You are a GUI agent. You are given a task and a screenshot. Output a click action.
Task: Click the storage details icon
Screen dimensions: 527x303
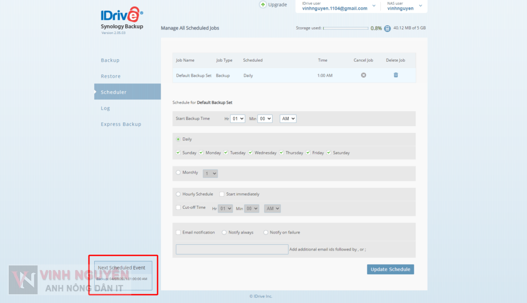[388, 28]
